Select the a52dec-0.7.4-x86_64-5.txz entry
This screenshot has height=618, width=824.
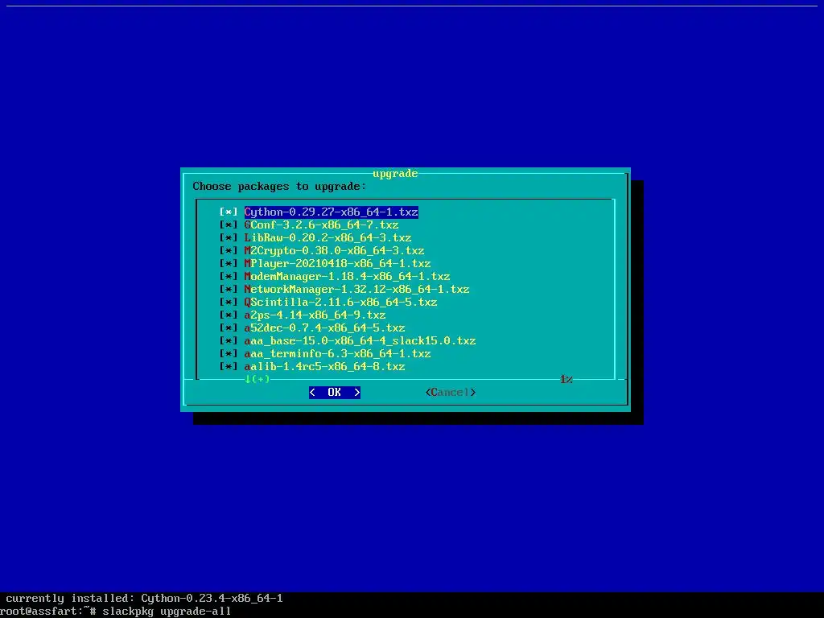324,328
